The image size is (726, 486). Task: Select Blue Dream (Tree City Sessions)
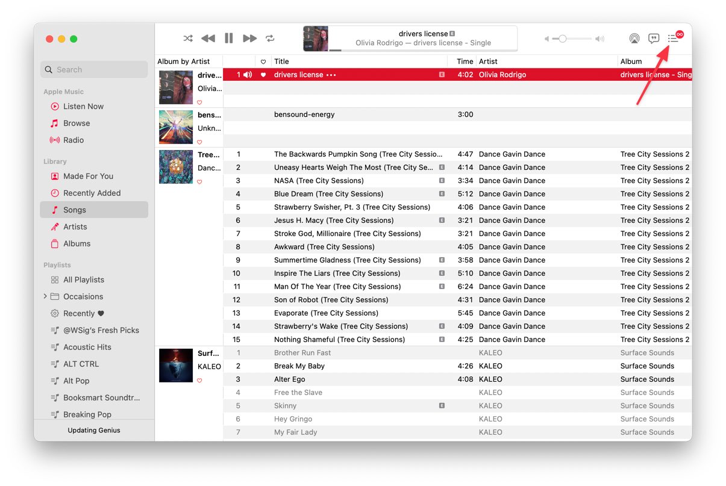[457, 194]
